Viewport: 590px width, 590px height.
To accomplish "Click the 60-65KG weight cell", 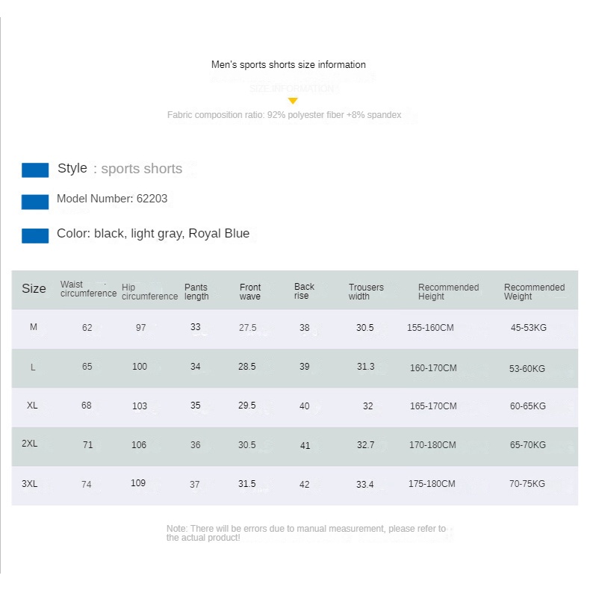I will 528,406.
